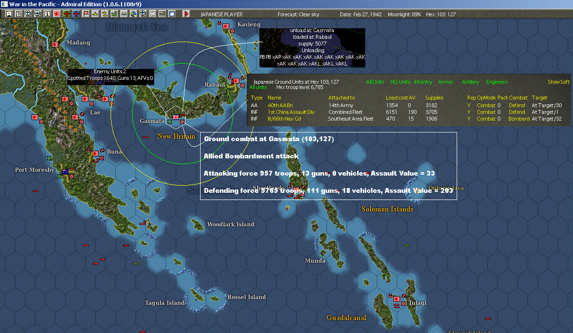The width and height of the screenshot is (573, 333).
Task: Open the information 'i' toolbar icon
Action: coord(47,14)
